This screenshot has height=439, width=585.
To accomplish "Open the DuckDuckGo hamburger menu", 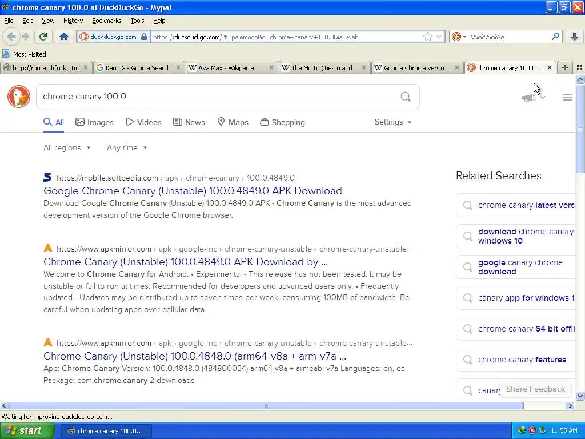I will coord(567,97).
